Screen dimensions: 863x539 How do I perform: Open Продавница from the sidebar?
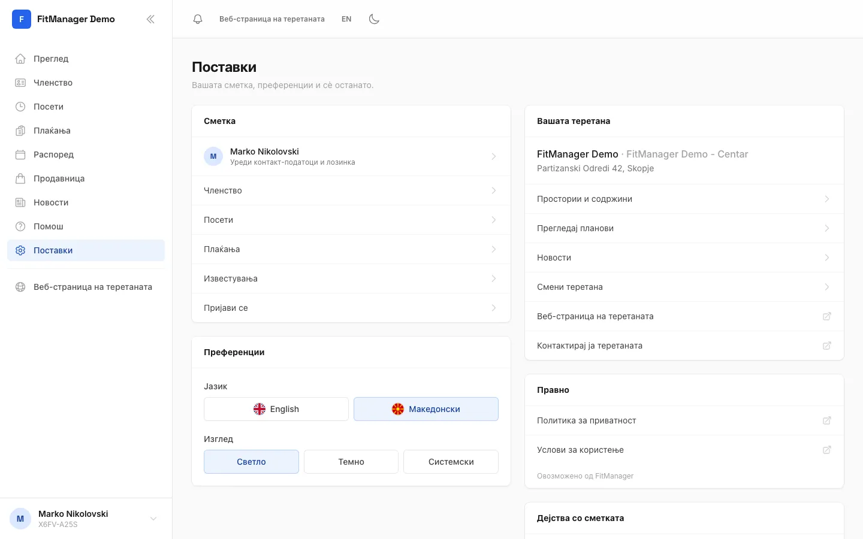86,178
